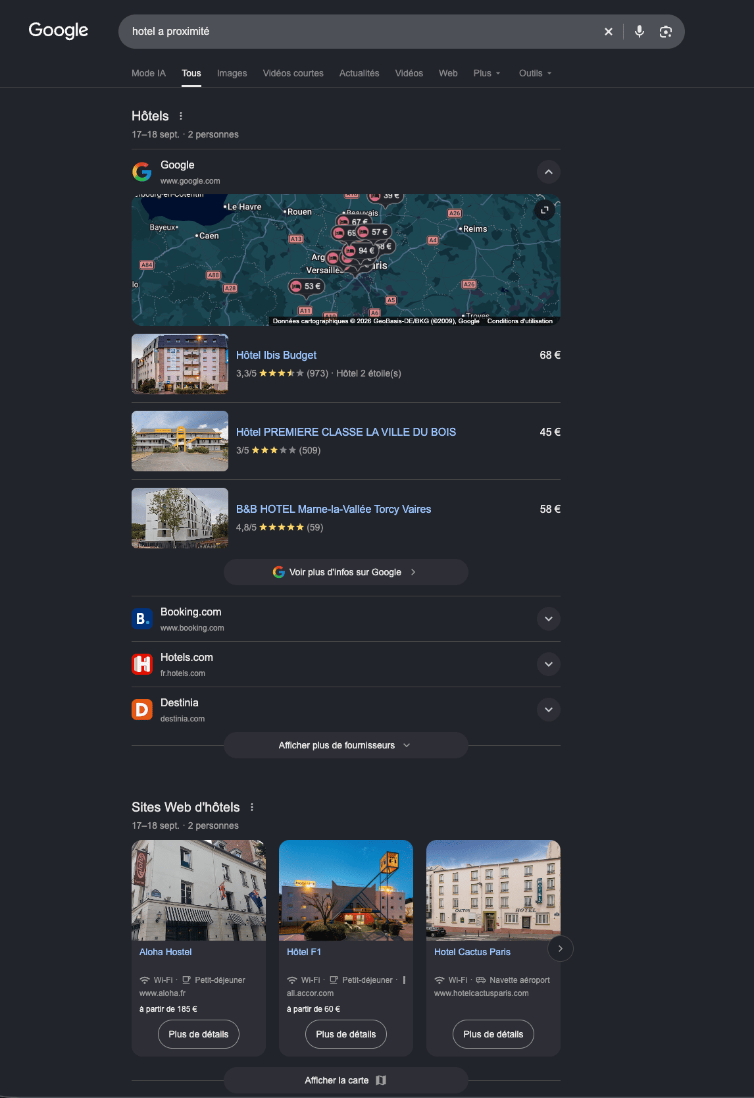Open B&B HOTEL Marne-la-Vallée Torcy Vaires link
Viewport: 754px width, 1098px height.
[x=334, y=509]
